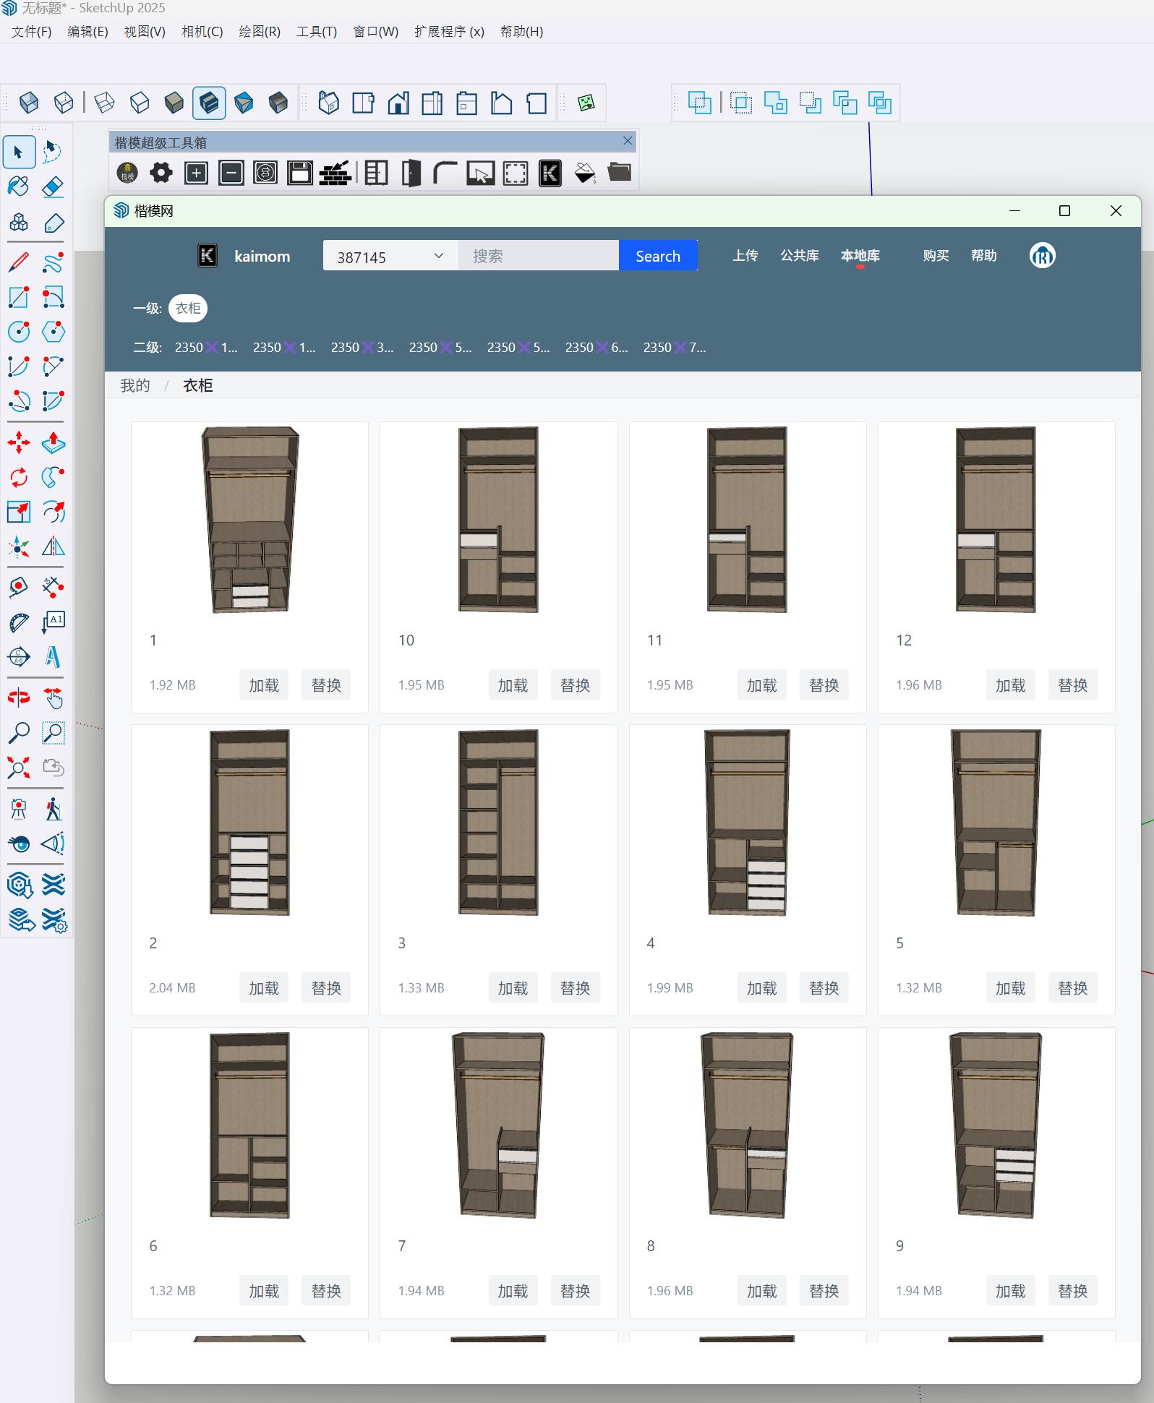Click the 帮助 link in 楷模网
Image resolution: width=1154 pixels, height=1403 pixels.
click(983, 256)
